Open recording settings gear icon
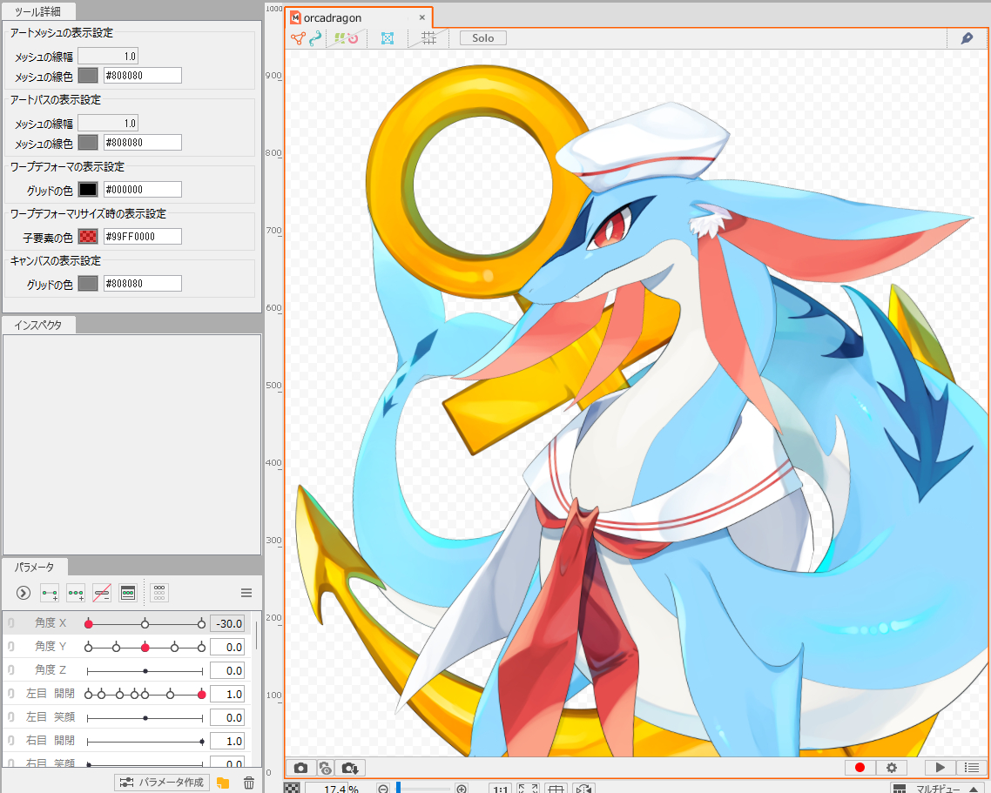 pos(892,768)
